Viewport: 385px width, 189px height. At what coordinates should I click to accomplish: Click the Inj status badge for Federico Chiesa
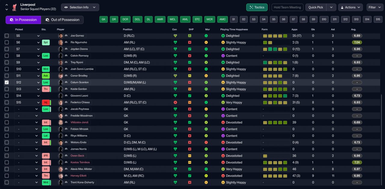click(46, 102)
